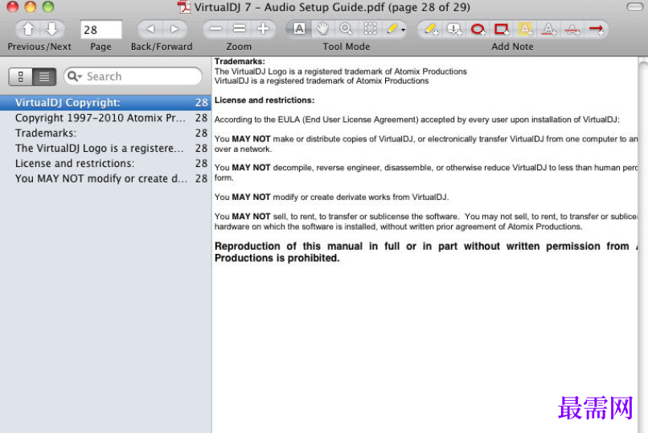This screenshot has width=648, height=433.
Task: Select the Text tool mode
Action: click(x=299, y=29)
